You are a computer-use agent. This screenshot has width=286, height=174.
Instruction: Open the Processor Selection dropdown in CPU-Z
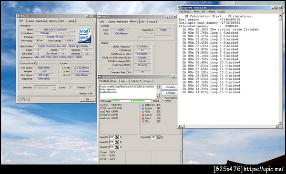click(45, 88)
